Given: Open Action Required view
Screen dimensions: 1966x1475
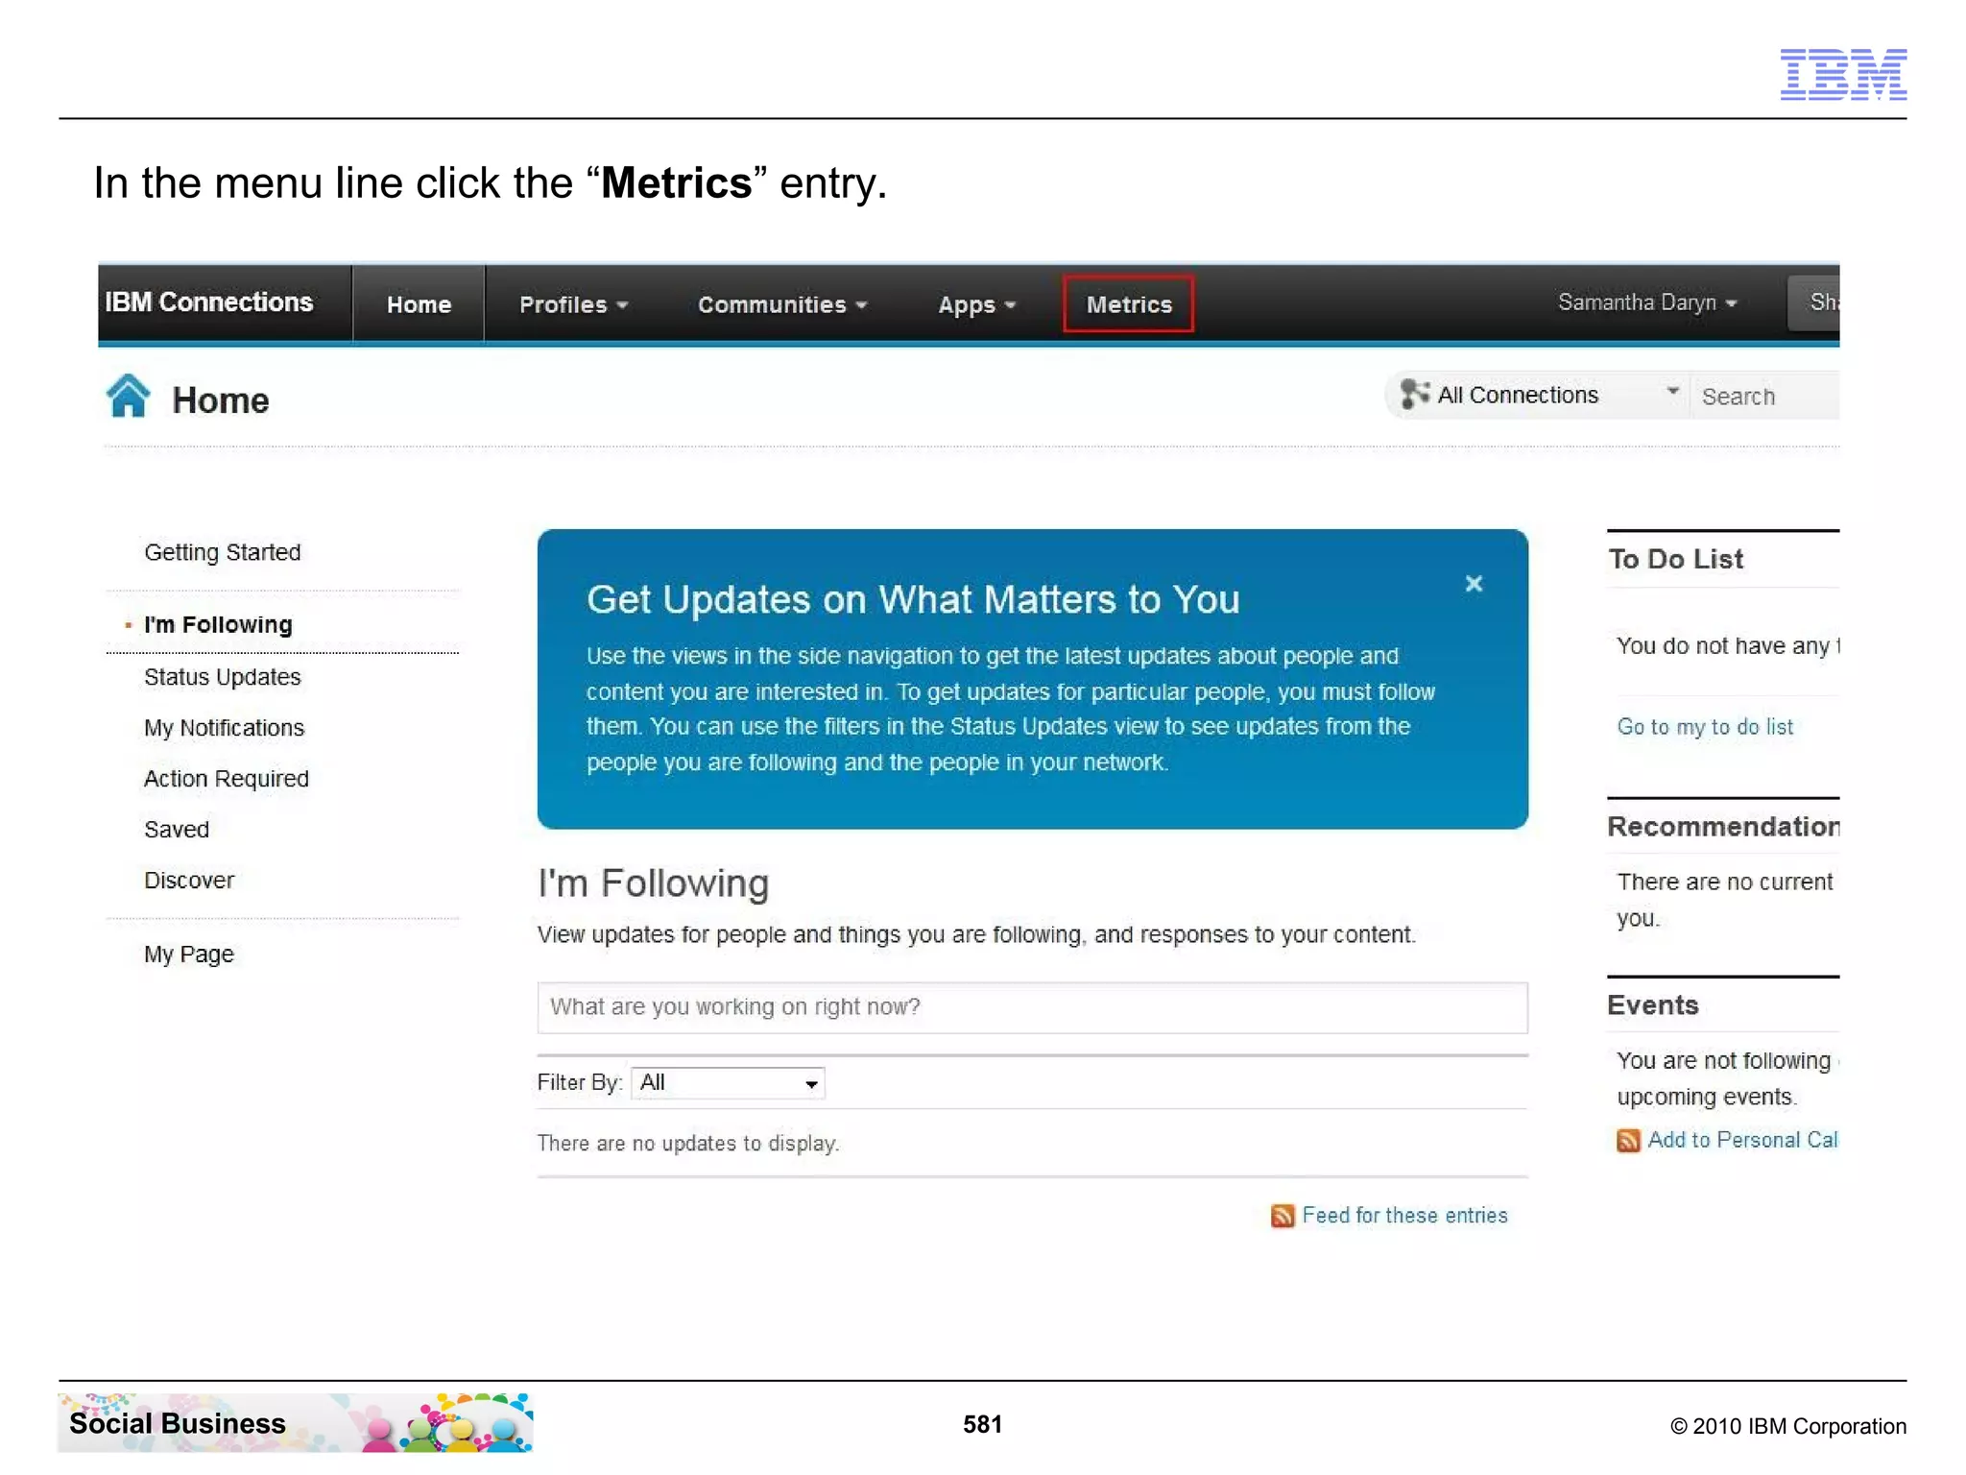Looking at the screenshot, I should [x=227, y=779].
